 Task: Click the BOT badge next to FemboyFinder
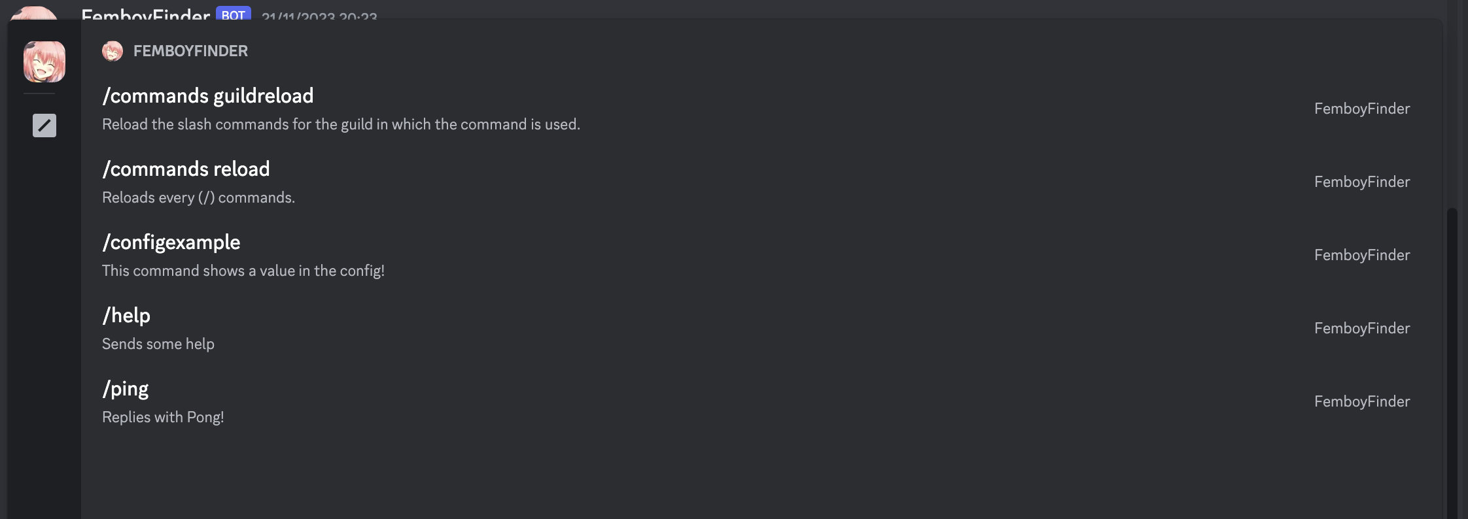pyautogui.click(x=234, y=14)
